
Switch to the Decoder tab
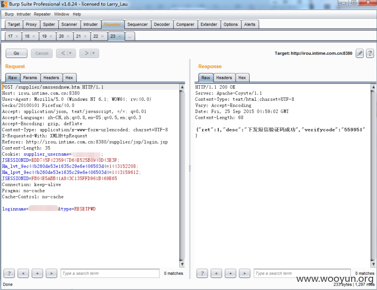point(162,25)
